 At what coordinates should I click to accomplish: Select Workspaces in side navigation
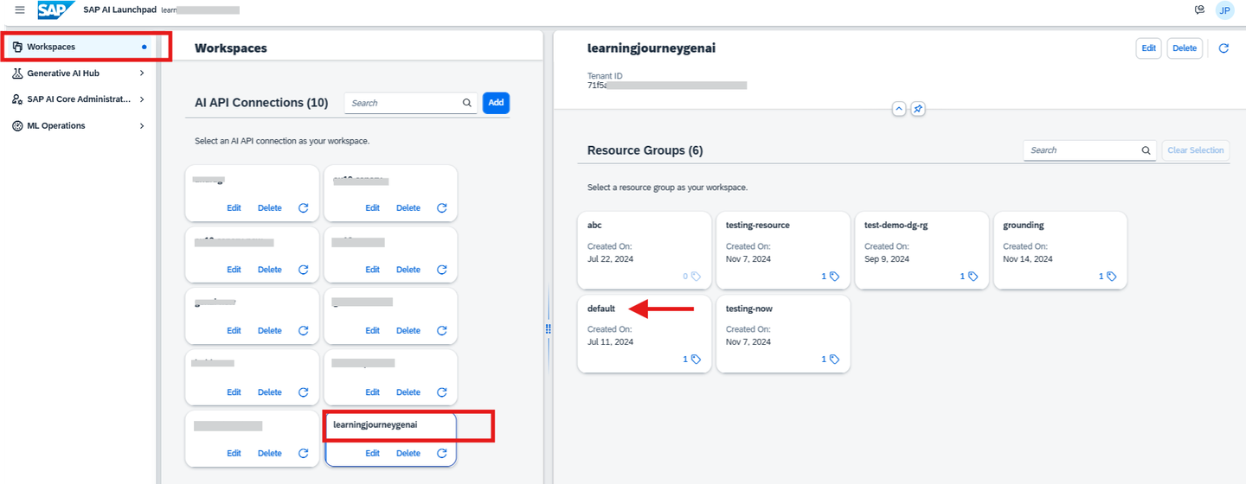pos(79,47)
